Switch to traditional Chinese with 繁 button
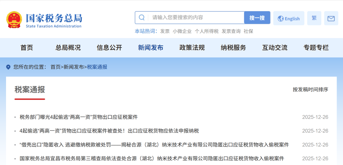Image resolution: width=343 pixels, height=165 pixels. click(314, 18)
